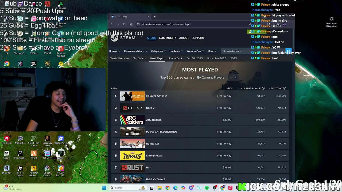Select the Shredders desktop icon
This screenshot has height=192, width=342.
[x=7, y=170]
